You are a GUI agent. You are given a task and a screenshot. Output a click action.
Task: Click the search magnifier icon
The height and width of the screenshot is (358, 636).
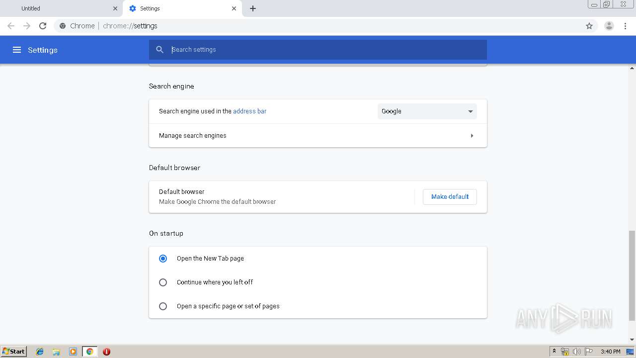click(159, 50)
